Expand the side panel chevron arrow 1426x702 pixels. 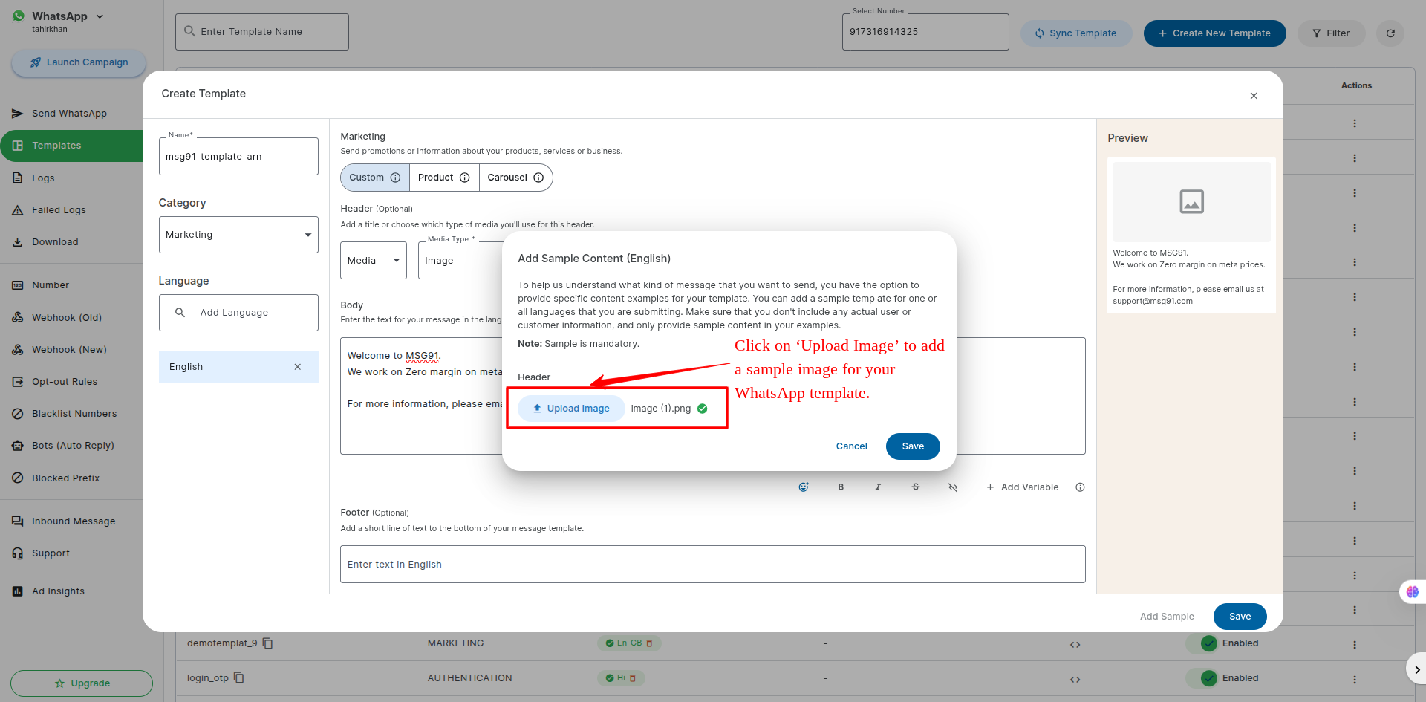1416,669
